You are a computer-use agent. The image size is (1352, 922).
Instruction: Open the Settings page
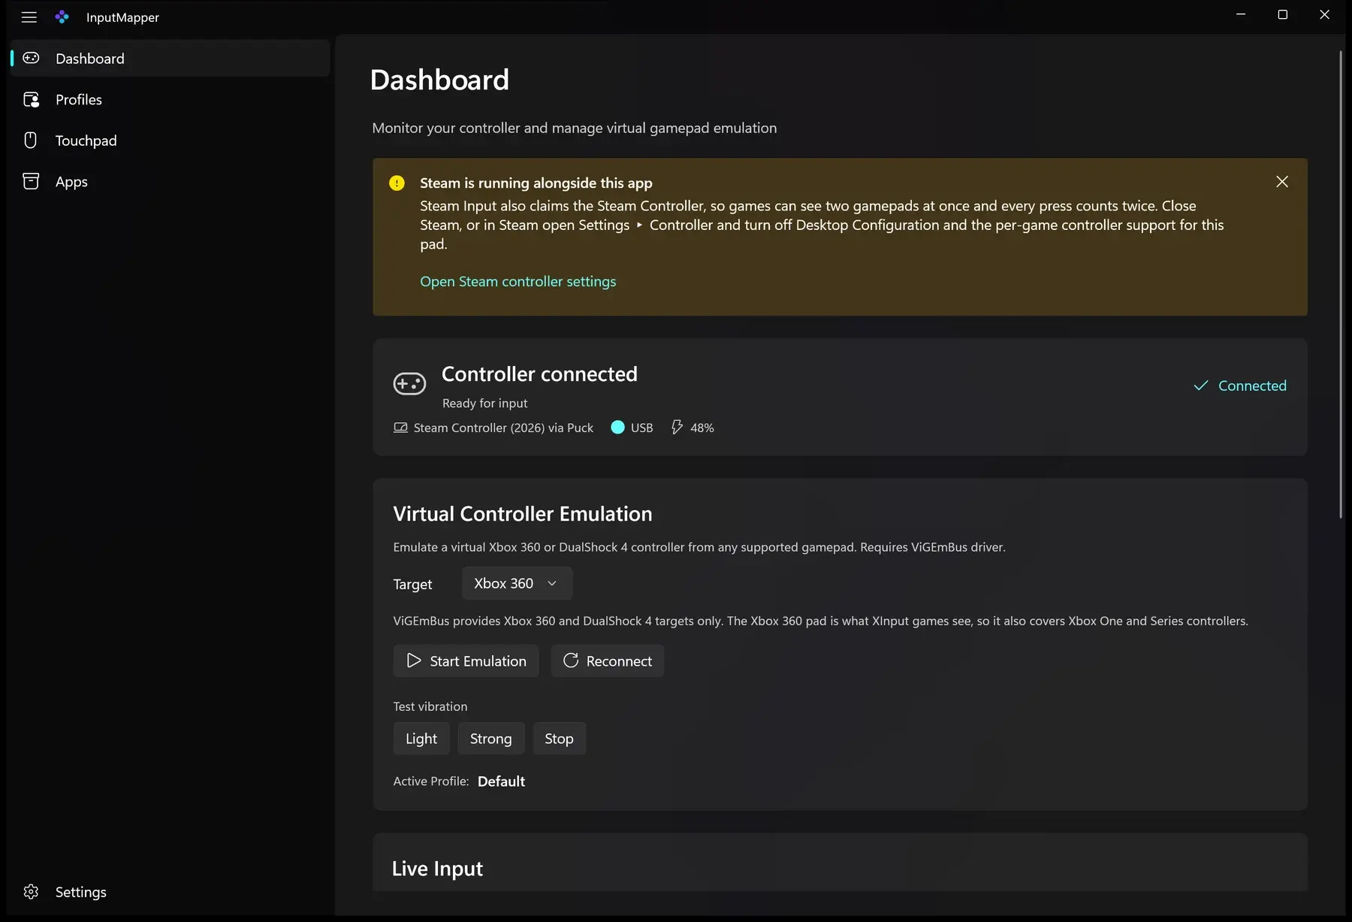[x=171, y=891]
